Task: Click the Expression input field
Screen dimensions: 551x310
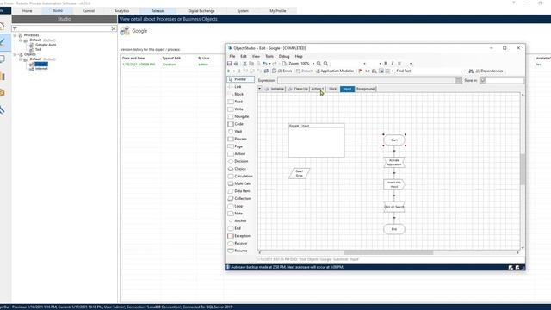Action: coord(367,80)
